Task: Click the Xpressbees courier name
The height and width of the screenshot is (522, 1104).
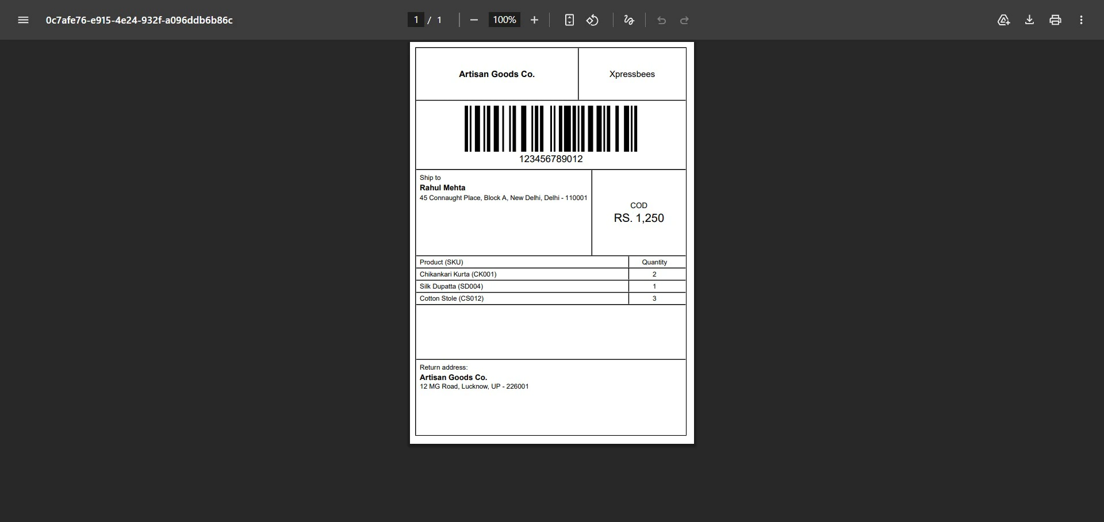Action: (632, 74)
